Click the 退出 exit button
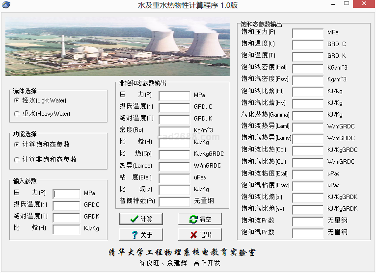 (200, 235)
